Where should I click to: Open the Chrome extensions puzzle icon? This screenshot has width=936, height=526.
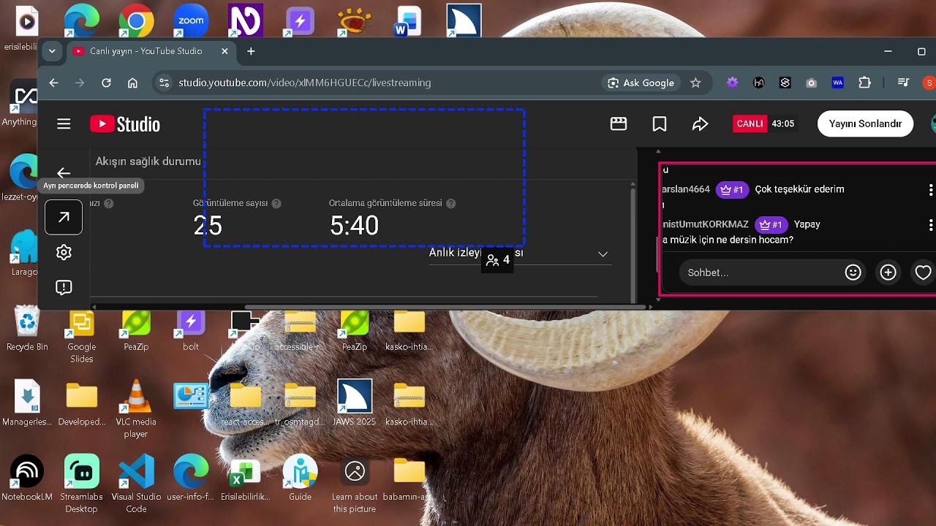click(864, 83)
